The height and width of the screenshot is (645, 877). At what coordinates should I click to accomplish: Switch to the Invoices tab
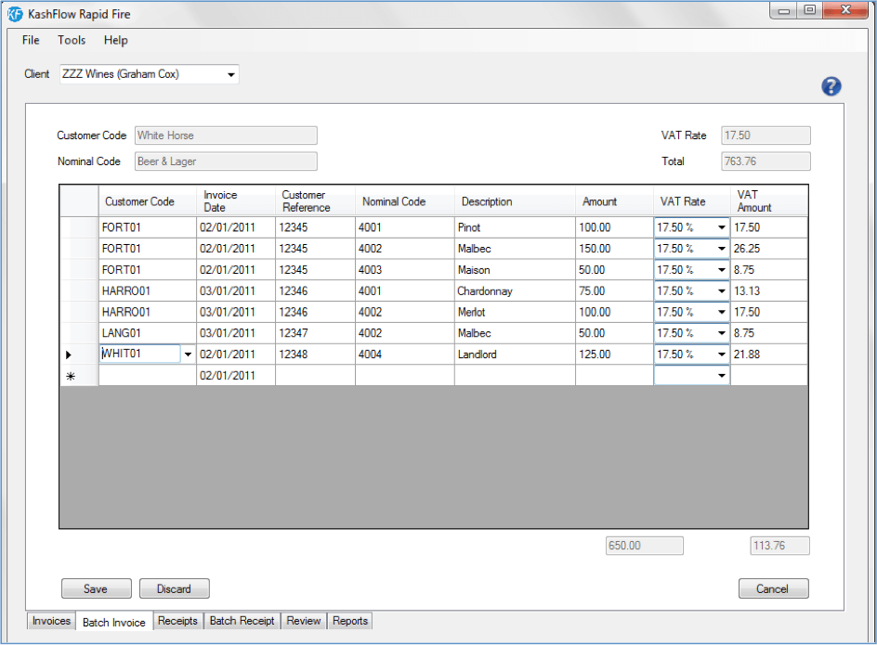51,621
